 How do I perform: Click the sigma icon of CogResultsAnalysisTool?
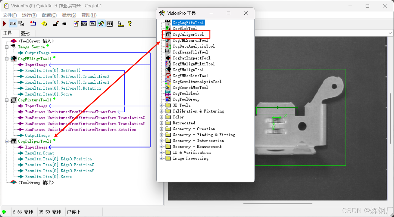point(168,81)
